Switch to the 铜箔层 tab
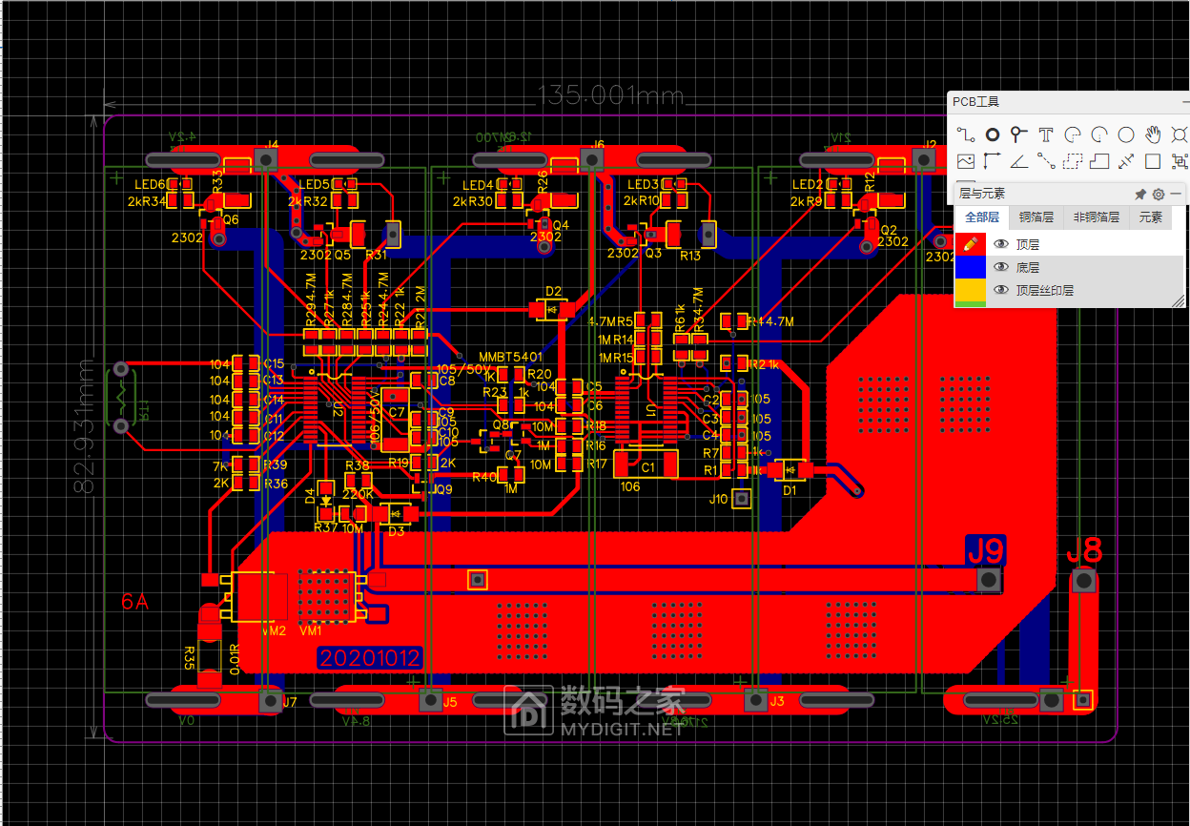The width and height of the screenshot is (1190, 826). click(1036, 217)
